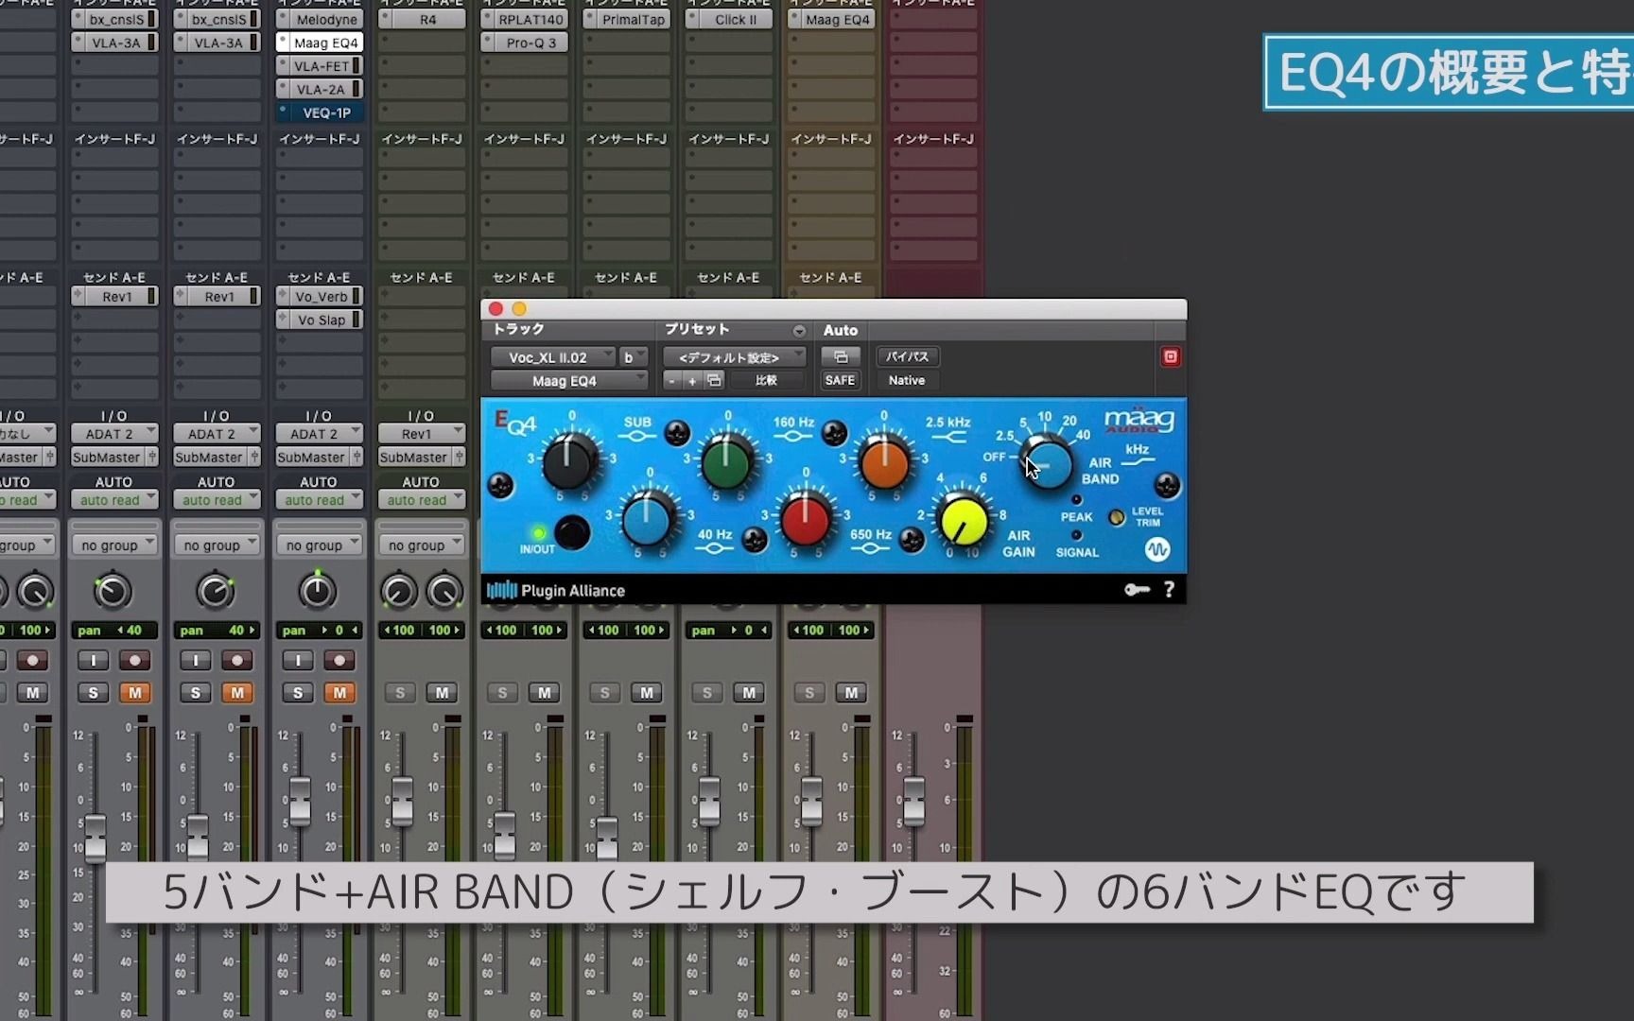
Task: Click the green 160 Hz gain knob
Action: [726, 462]
